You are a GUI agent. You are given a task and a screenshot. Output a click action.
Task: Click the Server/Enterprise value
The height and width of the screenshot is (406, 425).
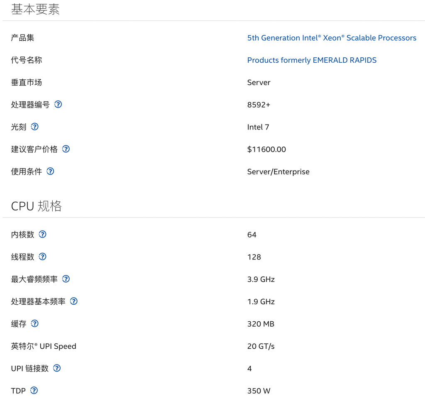278,171
